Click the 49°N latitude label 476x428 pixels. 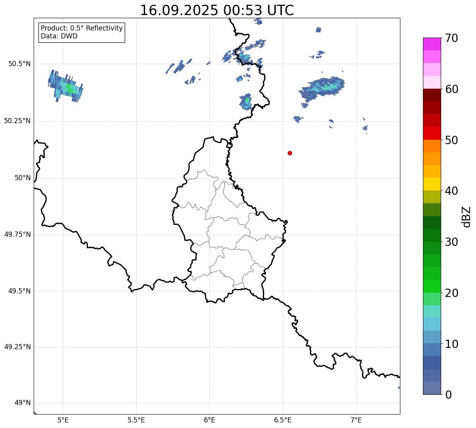click(x=23, y=403)
